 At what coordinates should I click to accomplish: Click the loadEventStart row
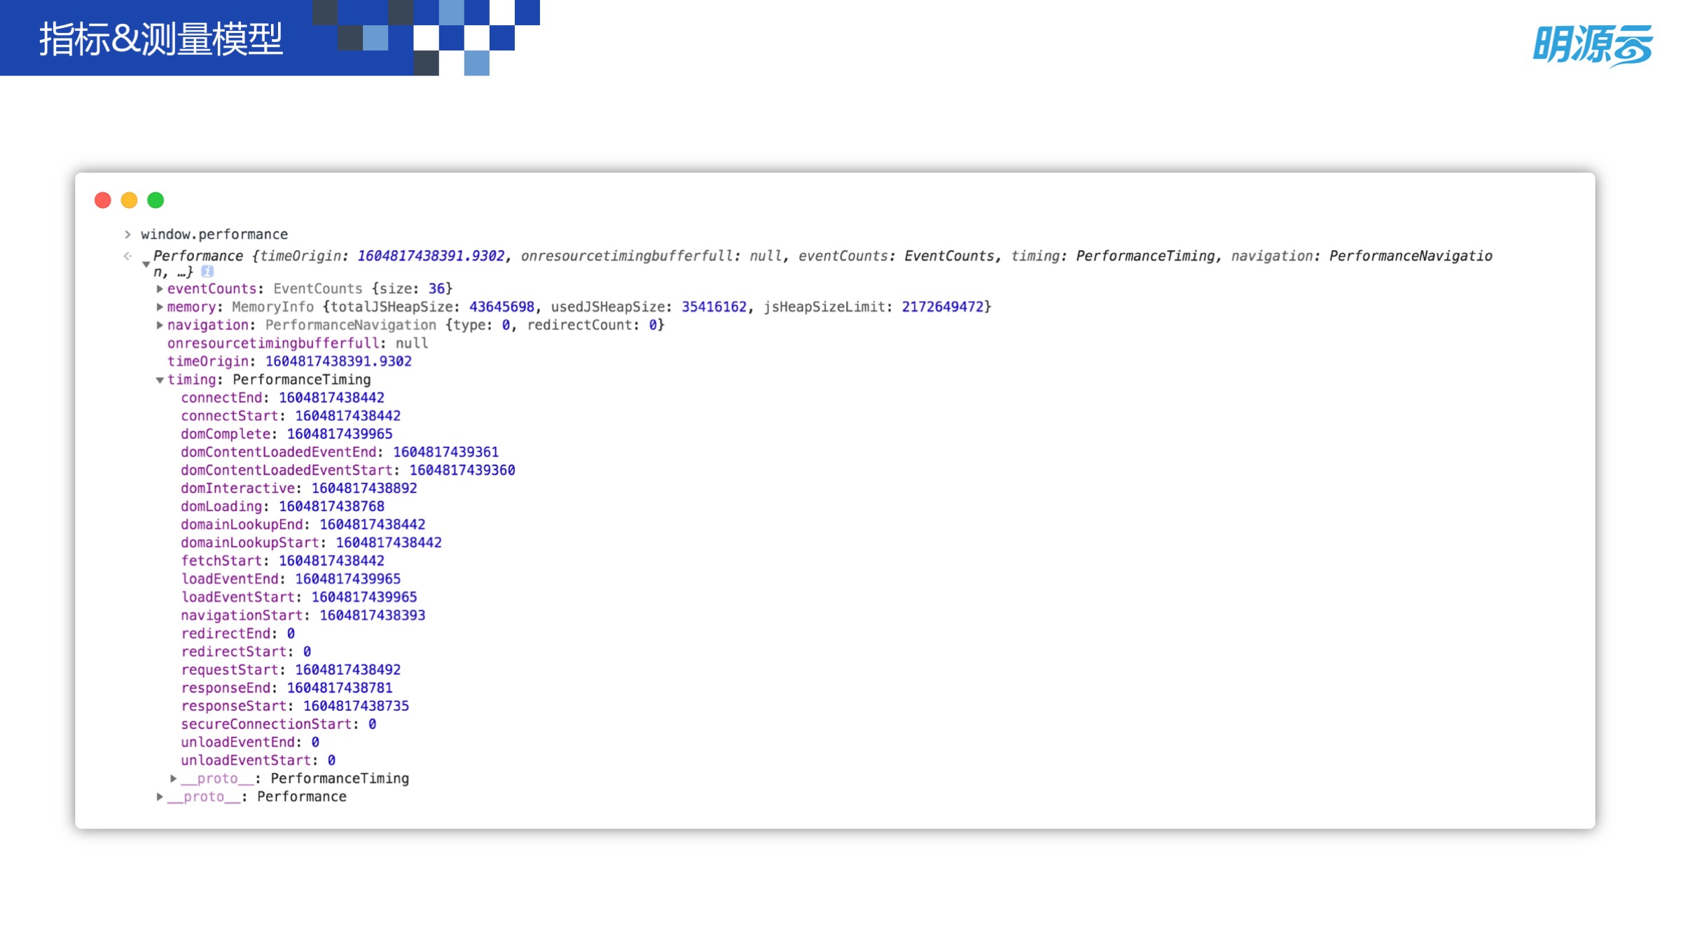(299, 597)
